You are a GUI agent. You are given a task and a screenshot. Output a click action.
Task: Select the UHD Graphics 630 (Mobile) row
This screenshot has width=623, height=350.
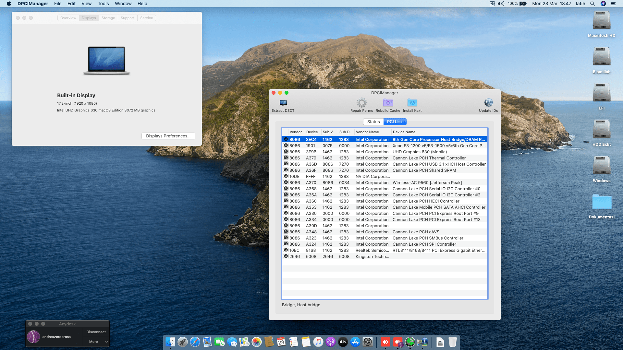[385, 152]
